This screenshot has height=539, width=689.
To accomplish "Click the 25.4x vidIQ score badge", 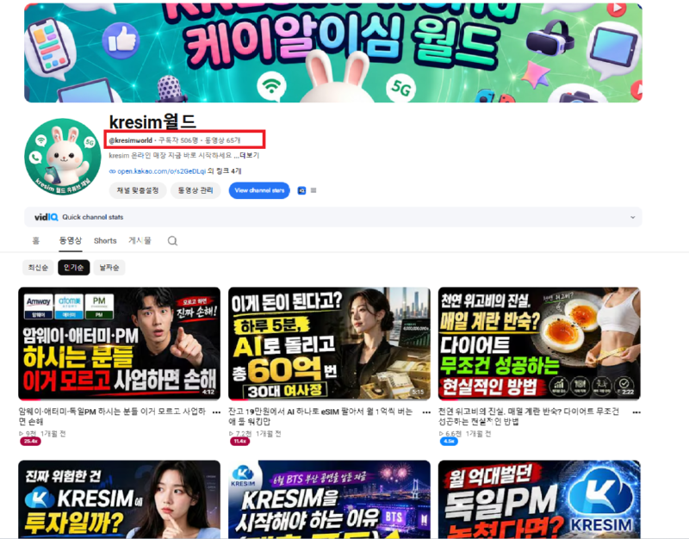I will click(30, 441).
